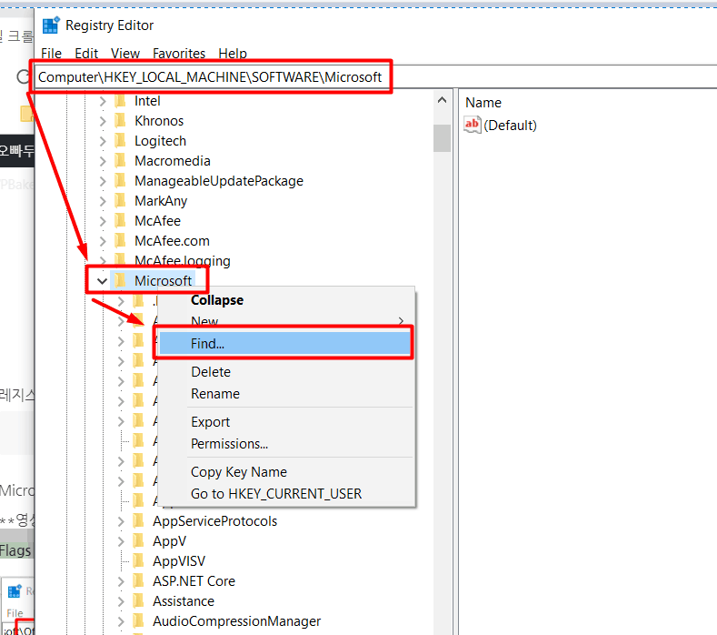Click the Name column header
The image size is (717, 635).
click(x=483, y=103)
